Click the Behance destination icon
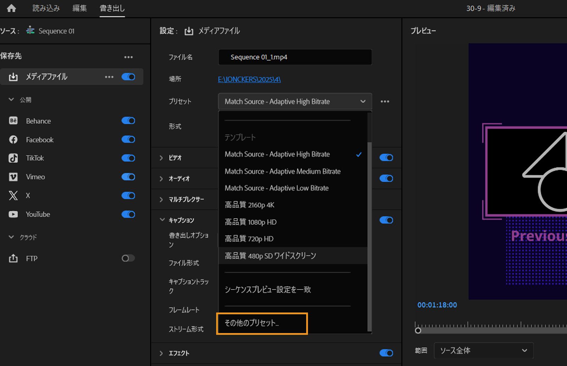 pyautogui.click(x=13, y=120)
